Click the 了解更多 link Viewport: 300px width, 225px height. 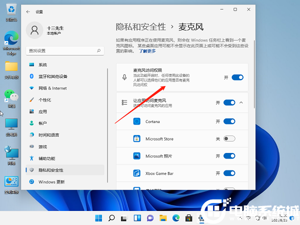(147, 51)
